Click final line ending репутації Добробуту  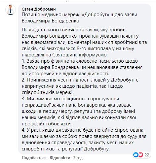(66, 149)
